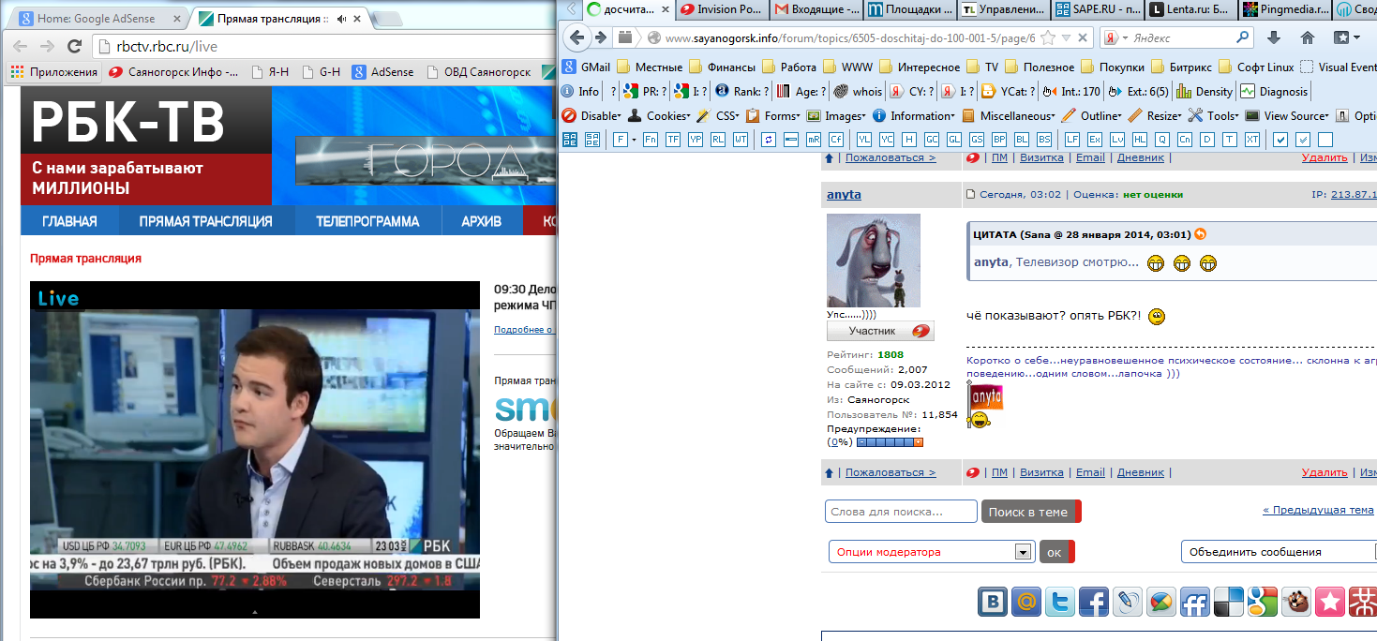1377x641 pixels.
Task: Click the Chrome address bar showing rbctv.rbc.ru/live
Action: coord(323,46)
